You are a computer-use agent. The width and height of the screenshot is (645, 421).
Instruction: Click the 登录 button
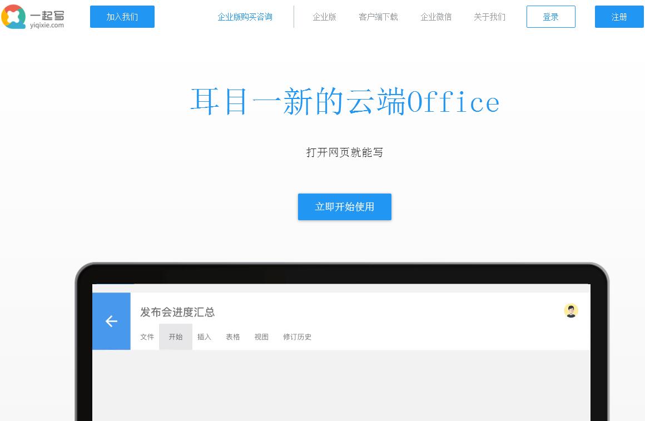click(x=550, y=17)
